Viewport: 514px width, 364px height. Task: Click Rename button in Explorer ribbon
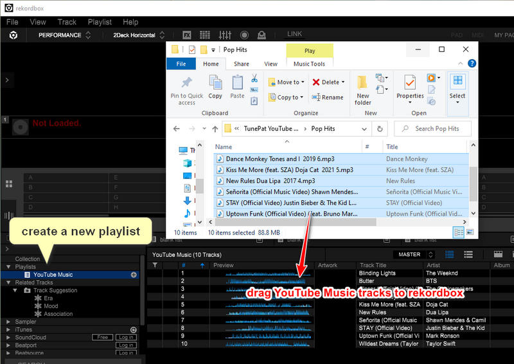[328, 98]
